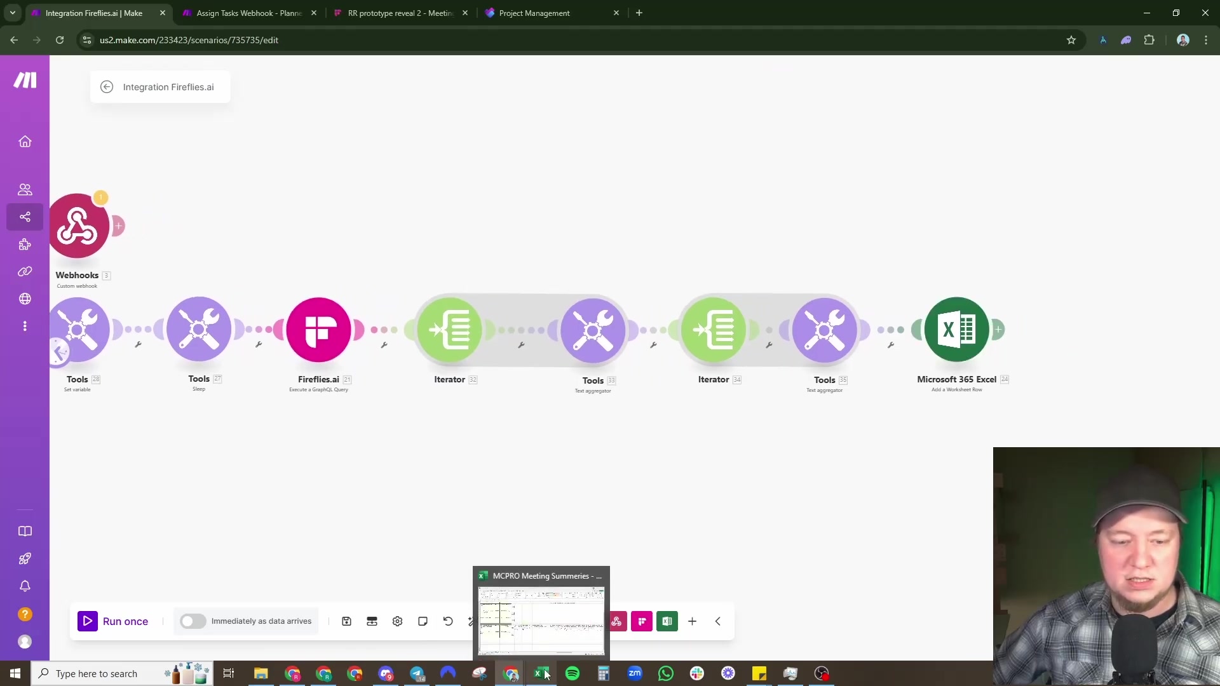Open WhatsApp from taskbar
This screenshot has width=1220, height=686.
click(666, 673)
